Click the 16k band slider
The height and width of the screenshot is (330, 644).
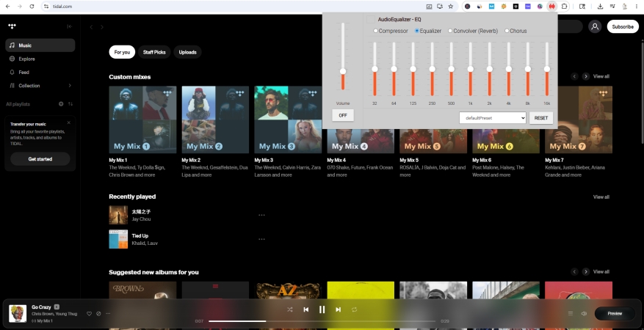[546, 69]
